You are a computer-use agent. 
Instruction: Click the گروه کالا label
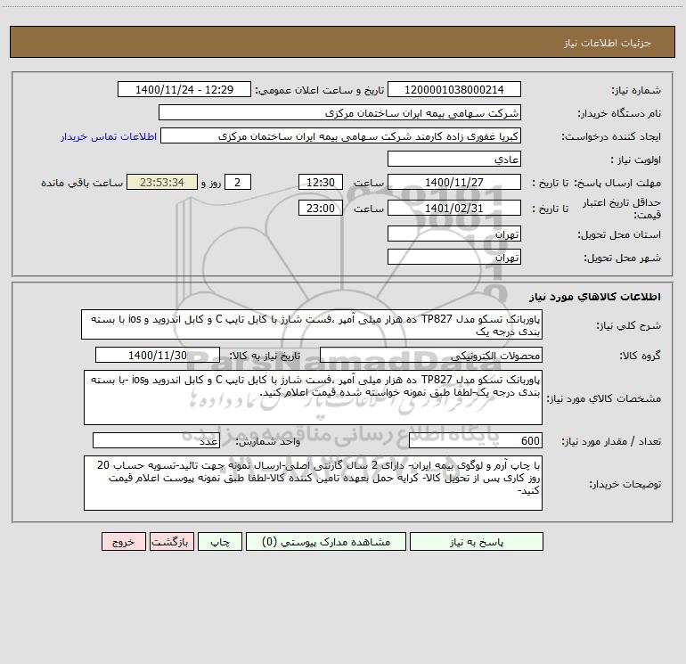point(640,357)
